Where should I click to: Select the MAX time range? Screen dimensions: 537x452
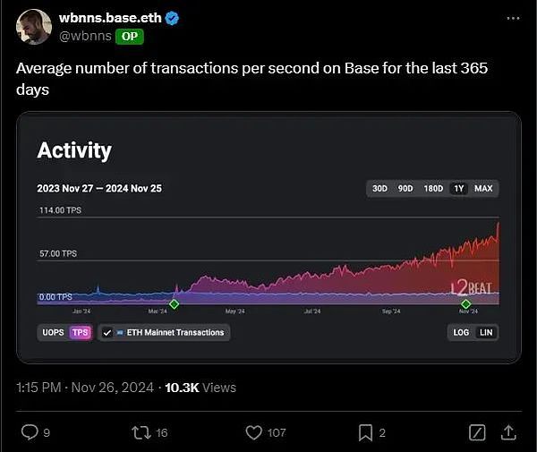tap(483, 189)
